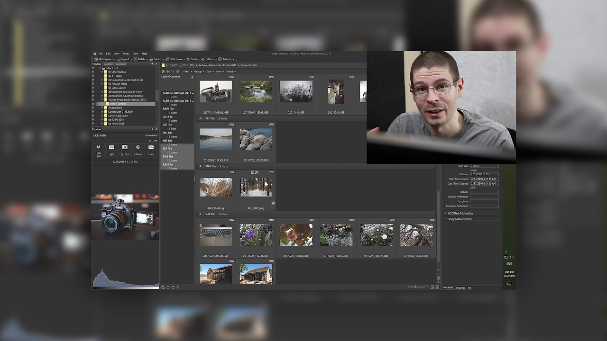Click the Slideshow toolbar button
Viewport: 607px width, 341px height.
175,59
